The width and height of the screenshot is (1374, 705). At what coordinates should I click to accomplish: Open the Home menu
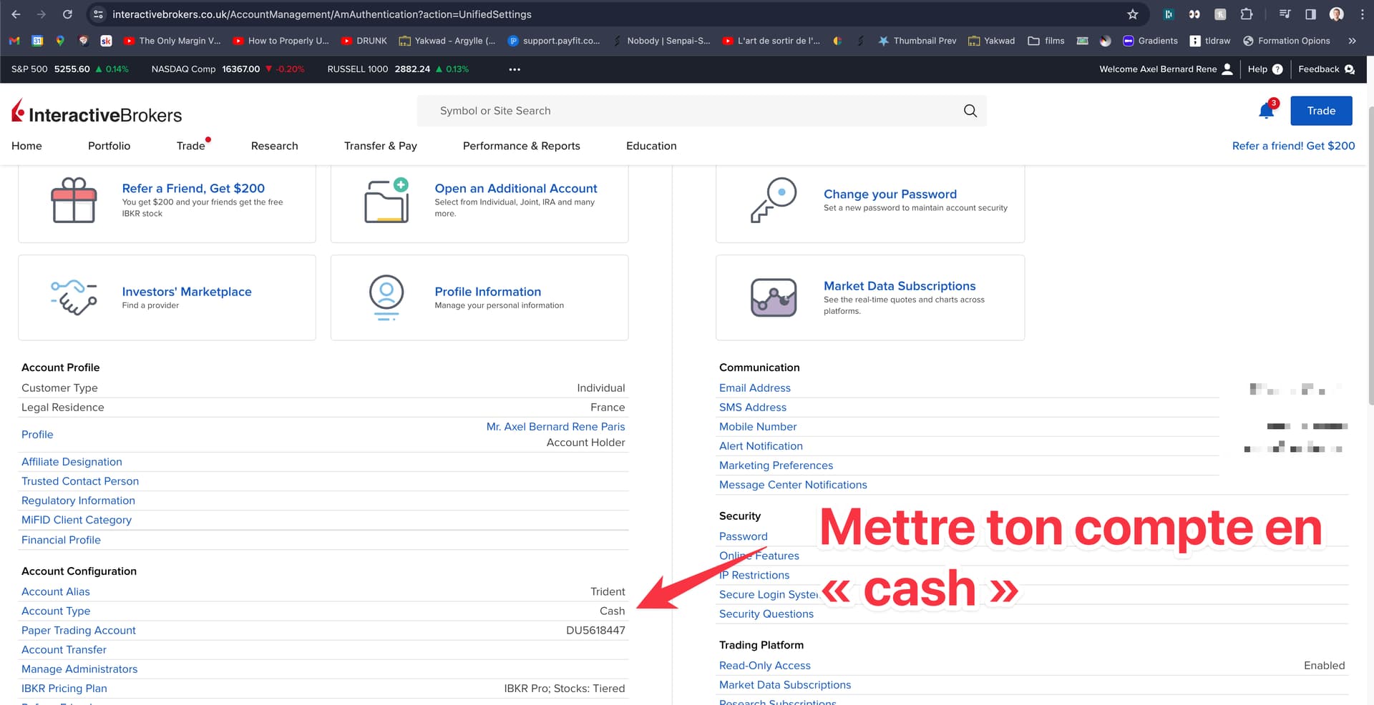coord(26,146)
